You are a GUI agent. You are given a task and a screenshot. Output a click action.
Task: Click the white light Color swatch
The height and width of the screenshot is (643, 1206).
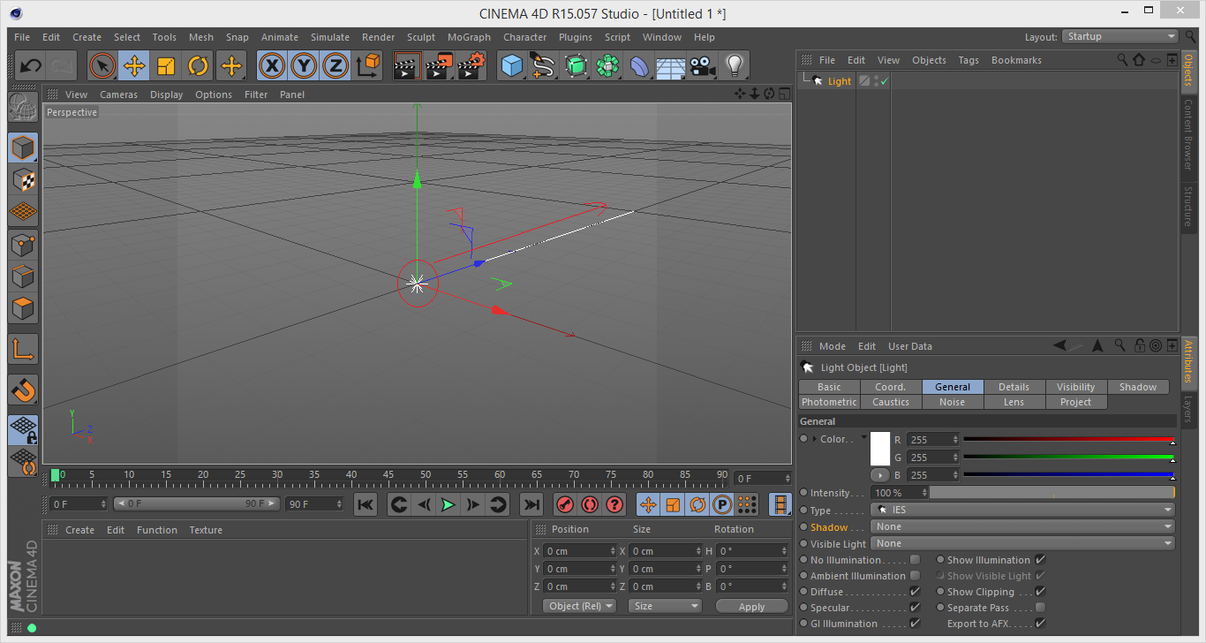(880, 449)
